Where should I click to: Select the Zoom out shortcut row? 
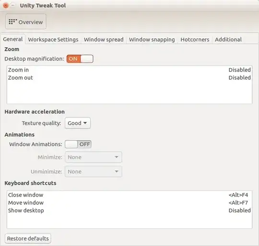click(x=129, y=78)
